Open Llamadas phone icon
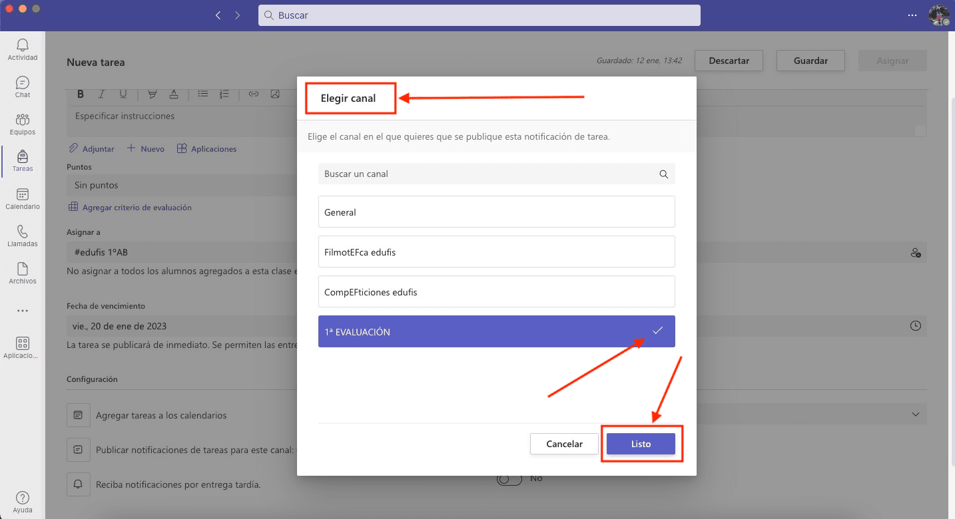Viewport: 955px width, 519px height. 23,232
